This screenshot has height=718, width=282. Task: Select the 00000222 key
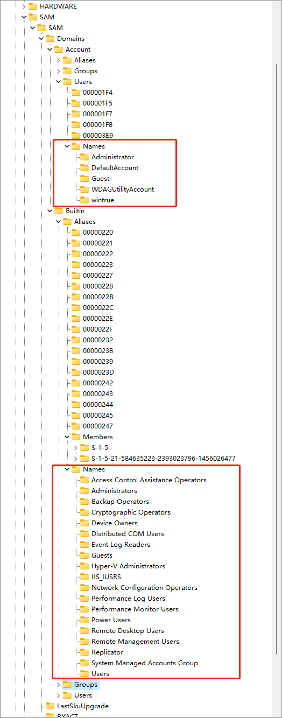(x=98, y=254)
